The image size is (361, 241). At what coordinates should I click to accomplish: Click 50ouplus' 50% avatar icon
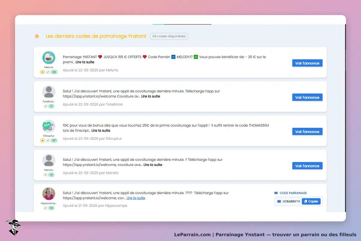coord(49,126)
